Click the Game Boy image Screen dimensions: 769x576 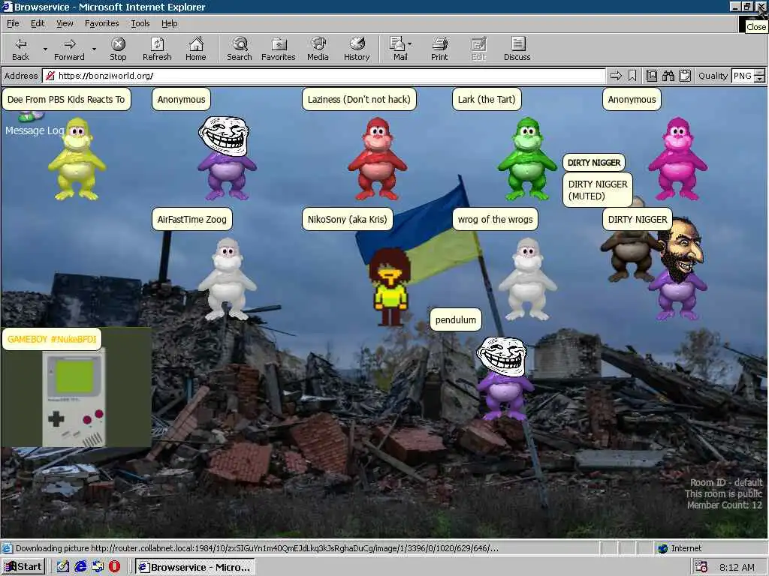[x=74, y=397]
